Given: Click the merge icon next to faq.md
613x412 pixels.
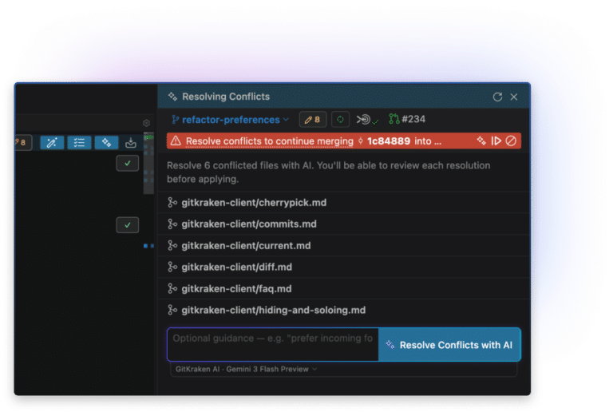Looking at the screenshot, I should tap(172, 288).
